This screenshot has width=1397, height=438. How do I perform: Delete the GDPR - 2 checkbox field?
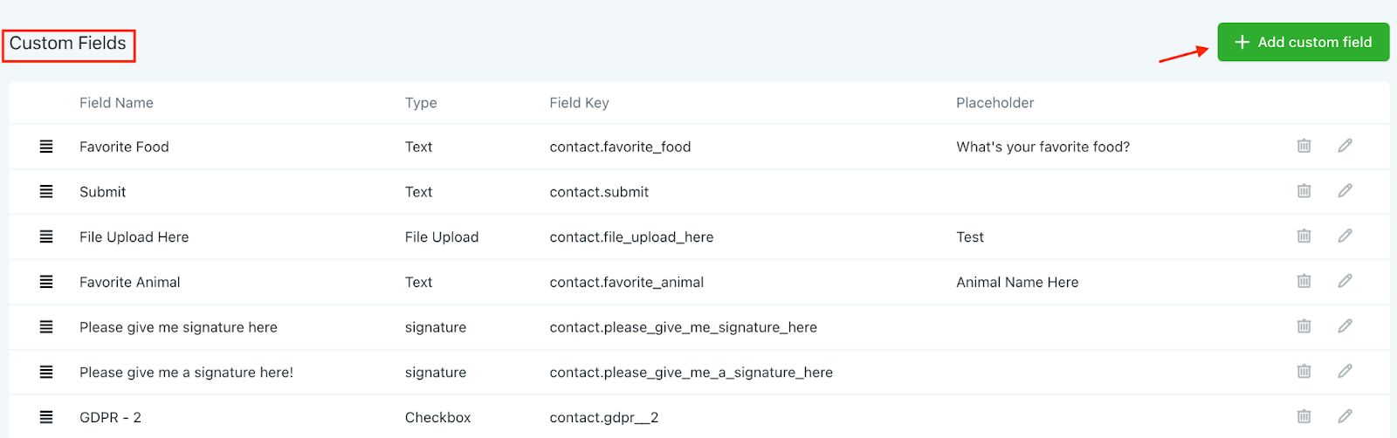click(1304, 416)
